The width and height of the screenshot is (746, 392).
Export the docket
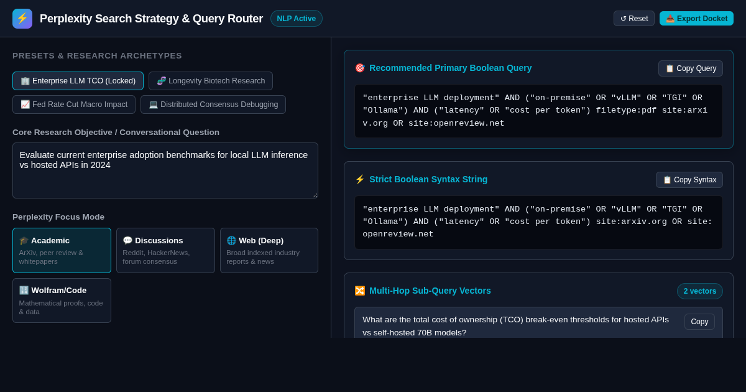pos(696,19)
